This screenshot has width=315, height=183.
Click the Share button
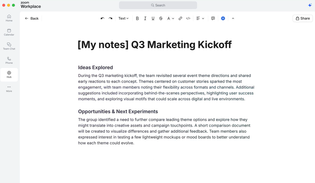click(x=303, y=18)
